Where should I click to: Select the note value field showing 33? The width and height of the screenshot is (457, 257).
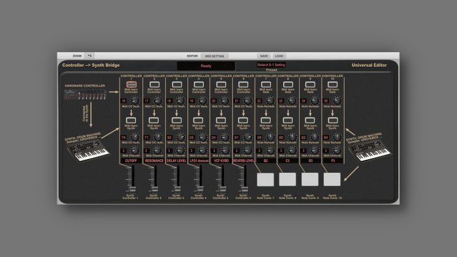[x=281, y=101]
